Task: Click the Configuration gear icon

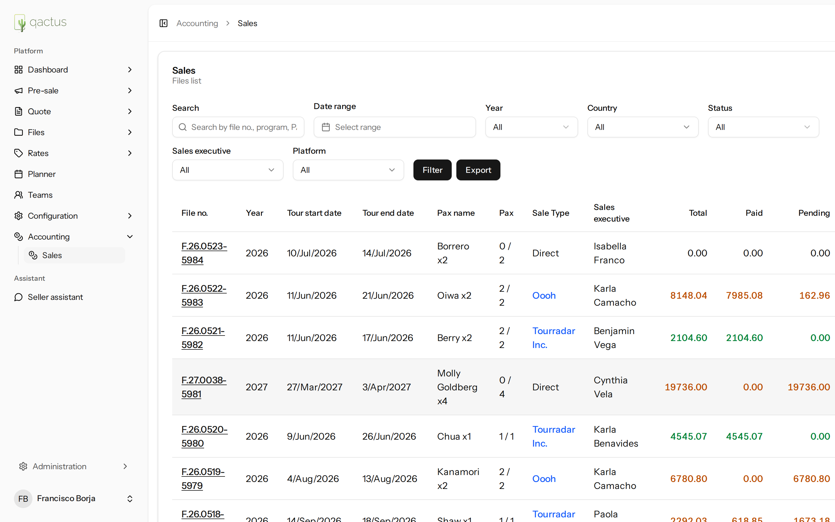Action: pyautogui.click(x=19, y=216)
